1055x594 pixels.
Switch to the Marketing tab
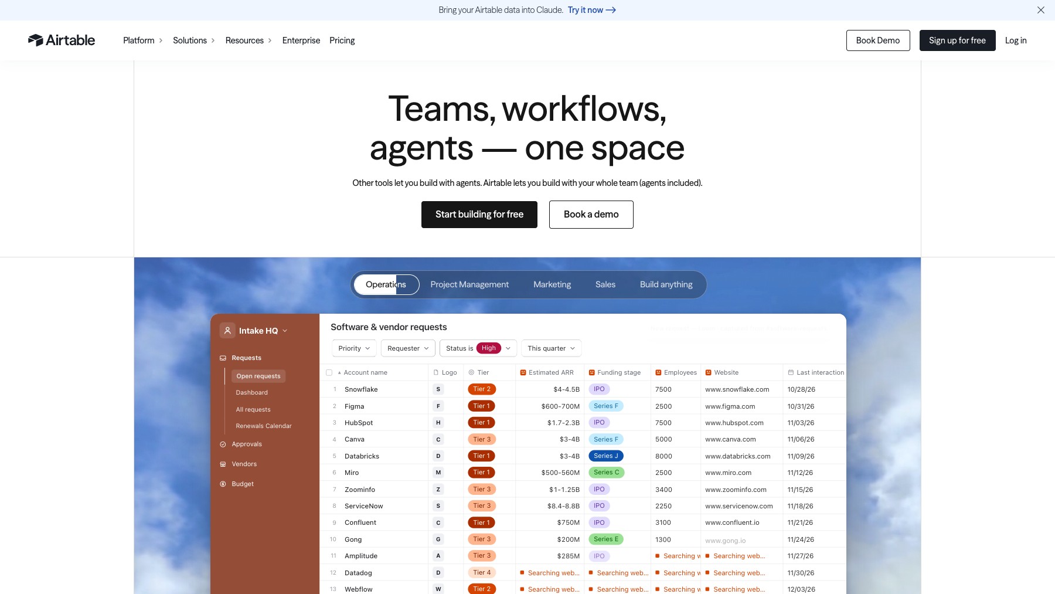552,284
